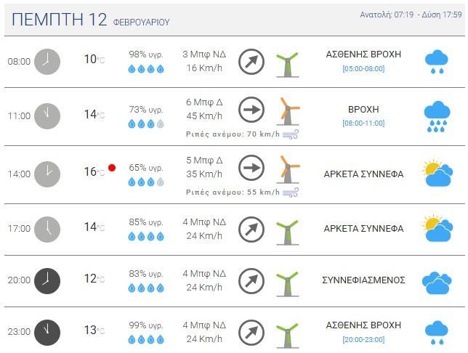Click the 08:00 southwest wind direction arrow
This screenshot has height=353, width=468.
(251, 62)
